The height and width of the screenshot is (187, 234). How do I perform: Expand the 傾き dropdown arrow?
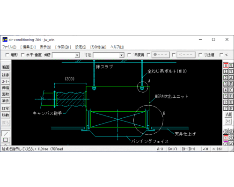[77, 55]
